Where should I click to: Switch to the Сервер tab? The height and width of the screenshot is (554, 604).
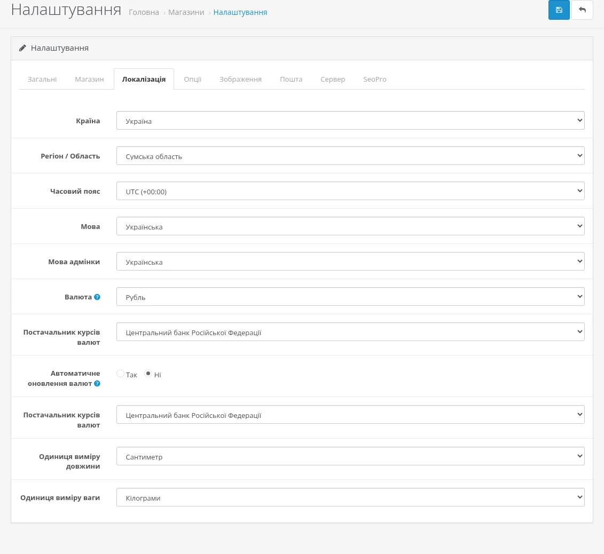333,80
